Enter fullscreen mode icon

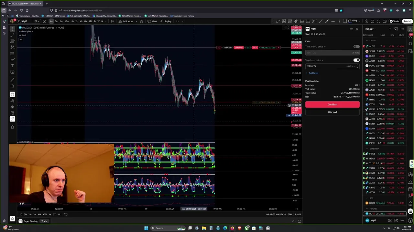[378, 21]
